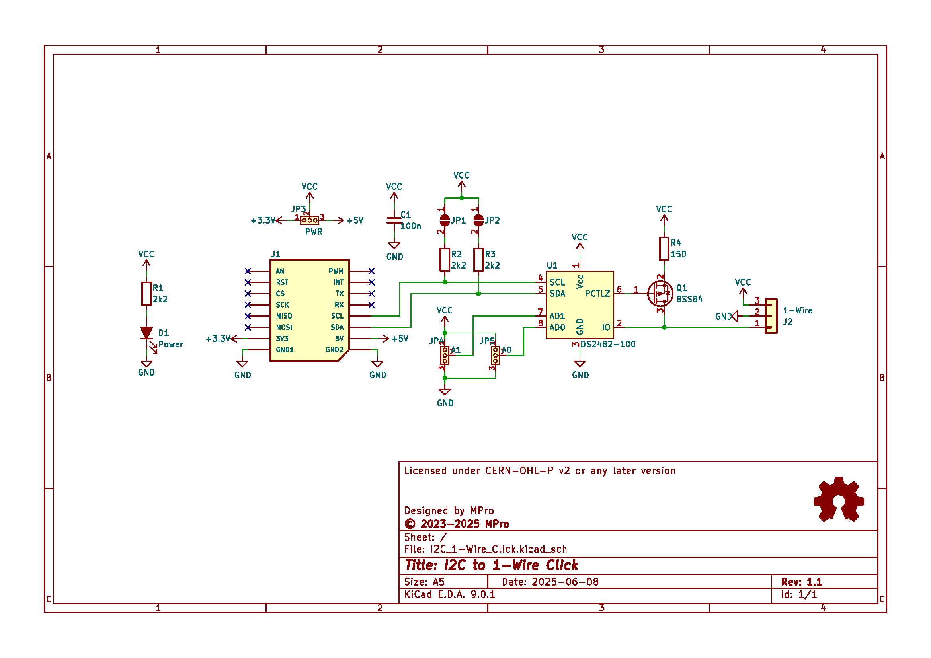Click the no-connect X on AN pin

(248, 271)
